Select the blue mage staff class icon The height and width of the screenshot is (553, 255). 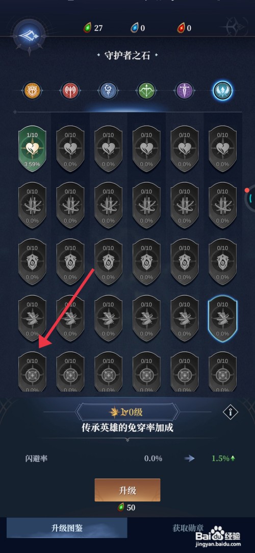[x=108, y=91]
